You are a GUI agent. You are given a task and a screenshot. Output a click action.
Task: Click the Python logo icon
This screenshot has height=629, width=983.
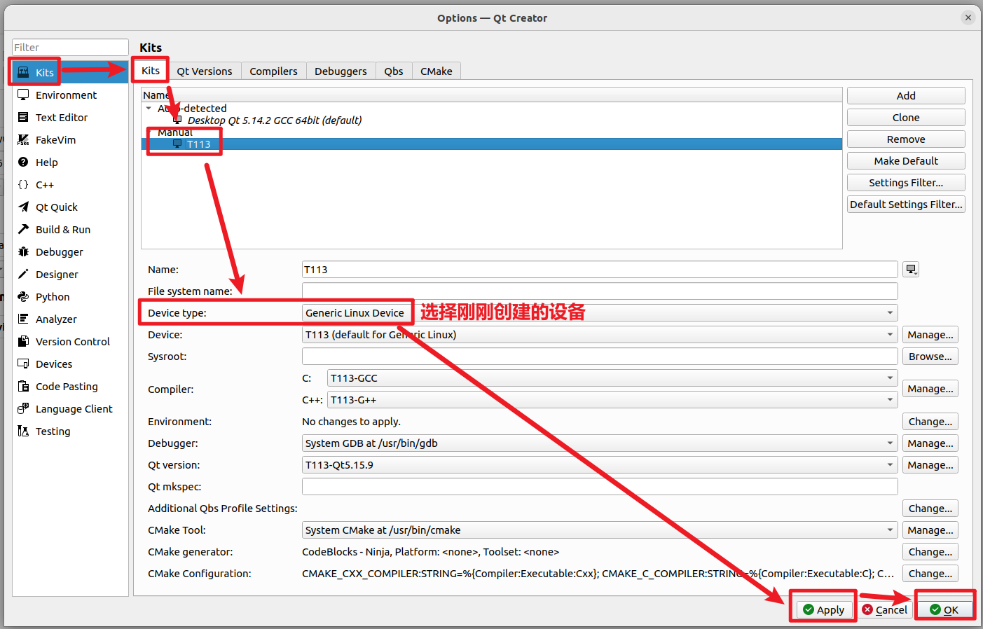click(x=23, y=296)
